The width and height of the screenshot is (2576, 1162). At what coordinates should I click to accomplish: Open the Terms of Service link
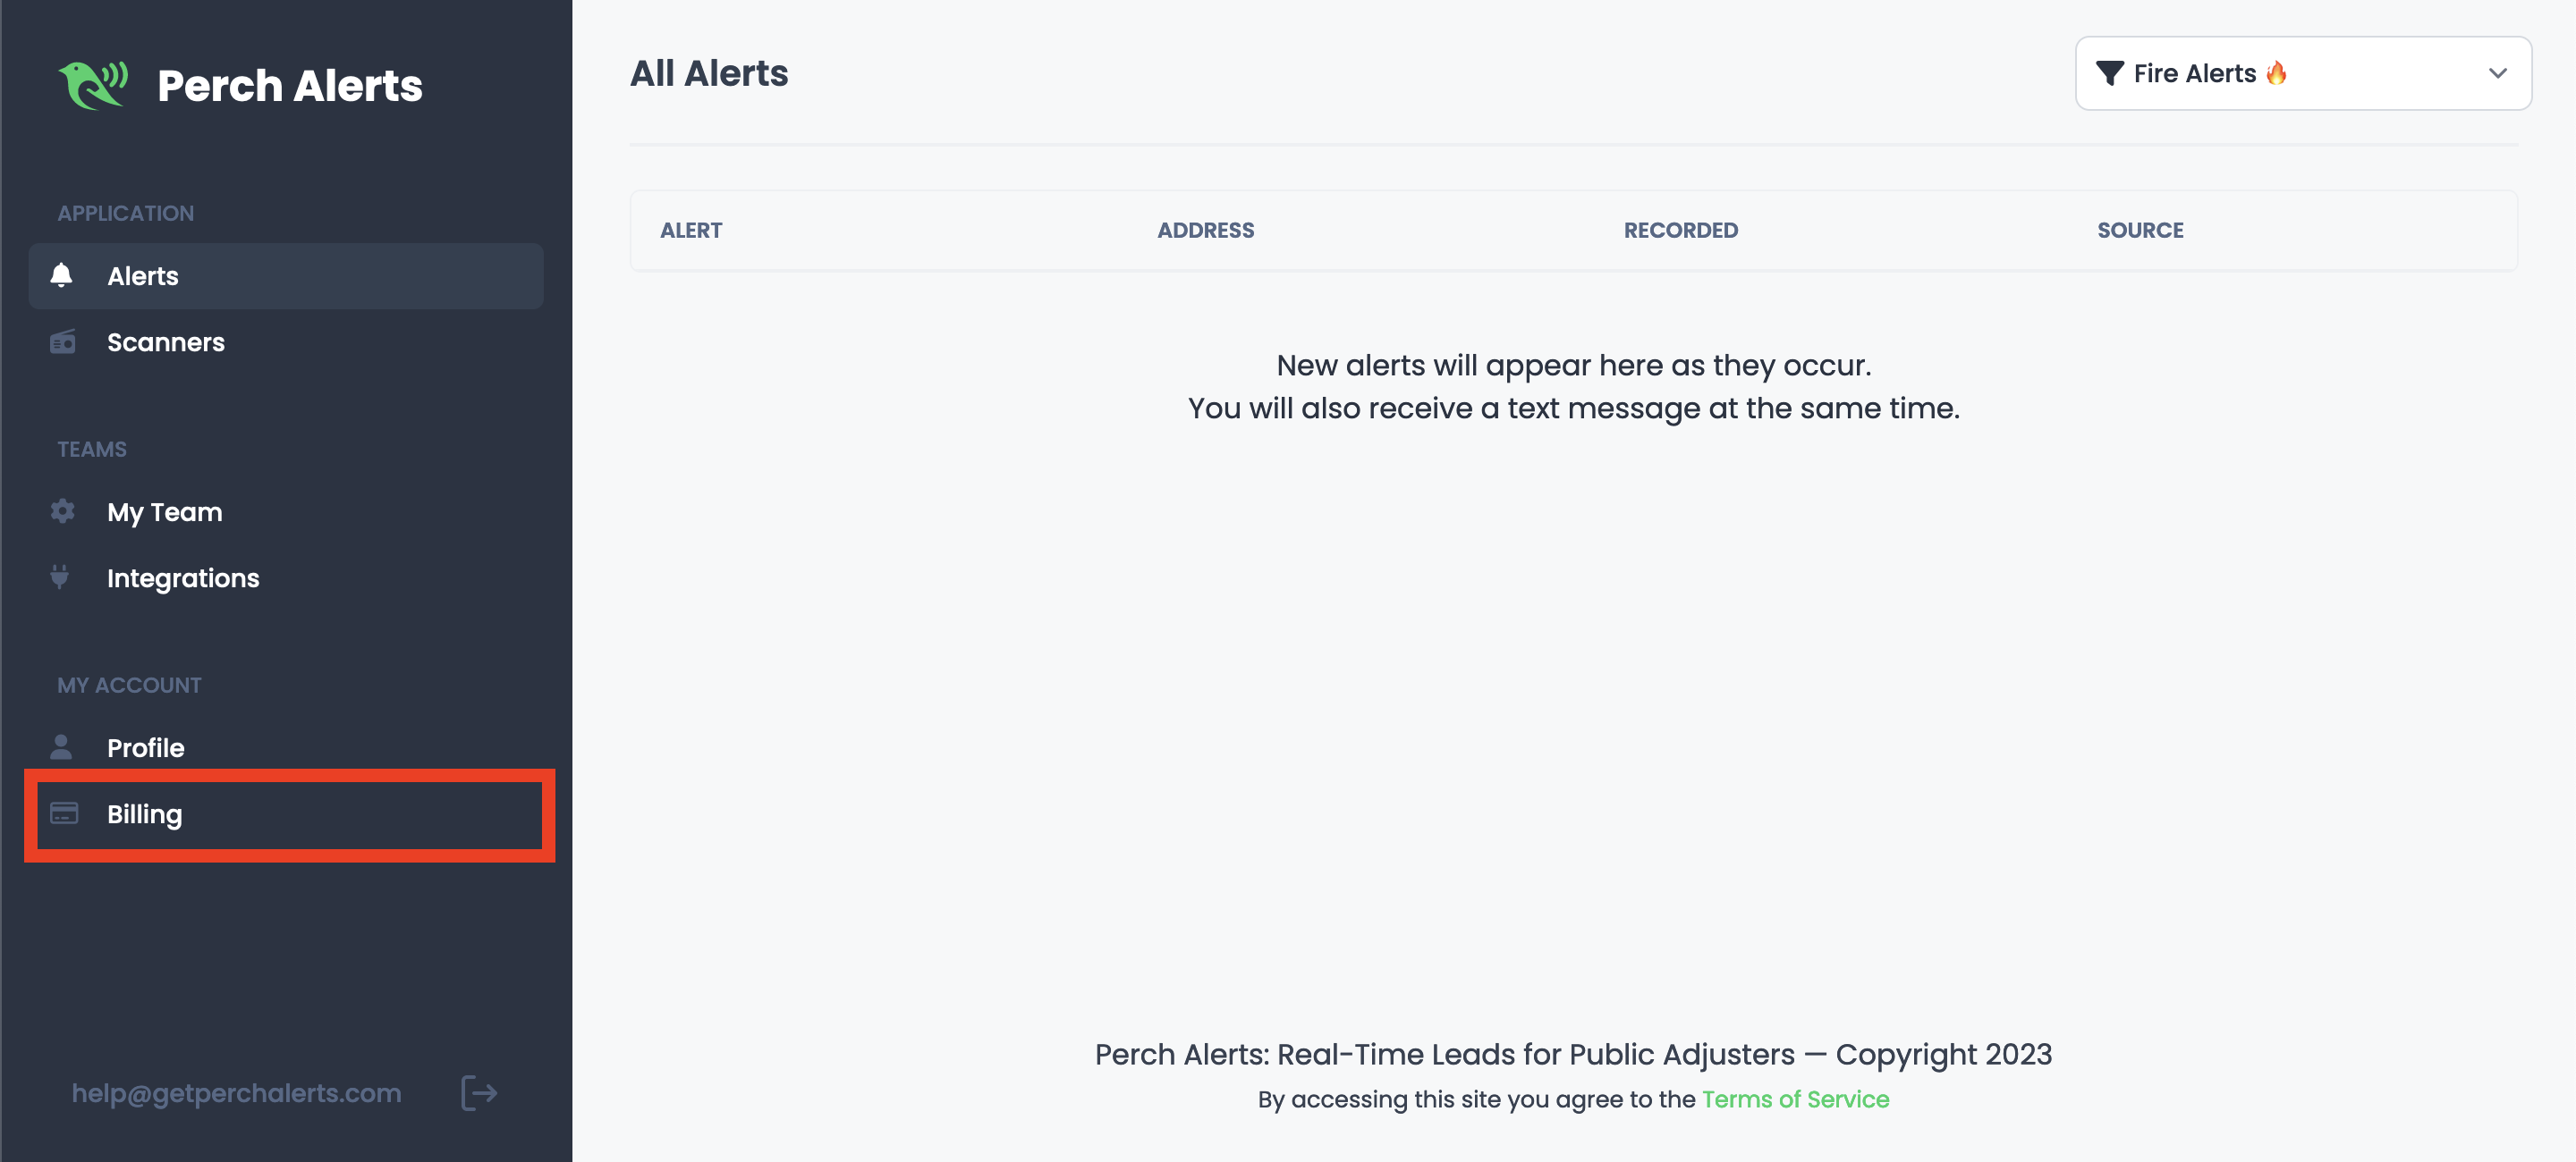(1795, 1099)
